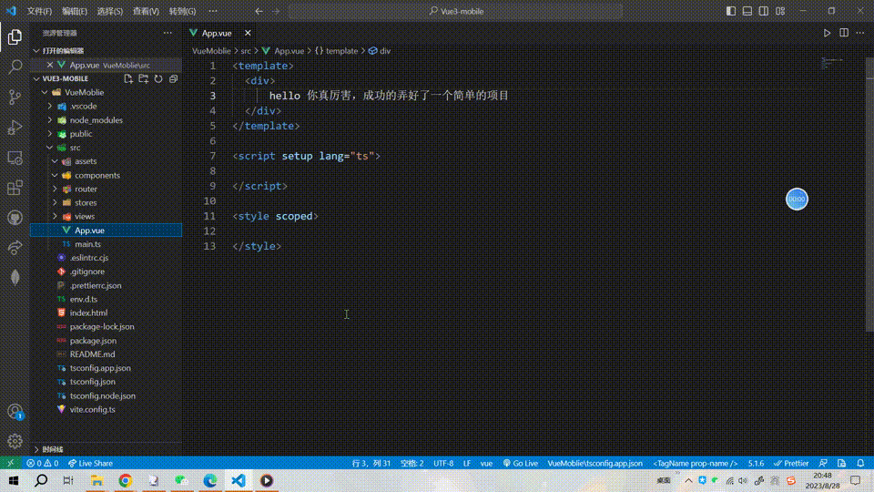874x492 pixels.
Task: Create a new file in VUE3-MOBILE
Action: [128, 78]
